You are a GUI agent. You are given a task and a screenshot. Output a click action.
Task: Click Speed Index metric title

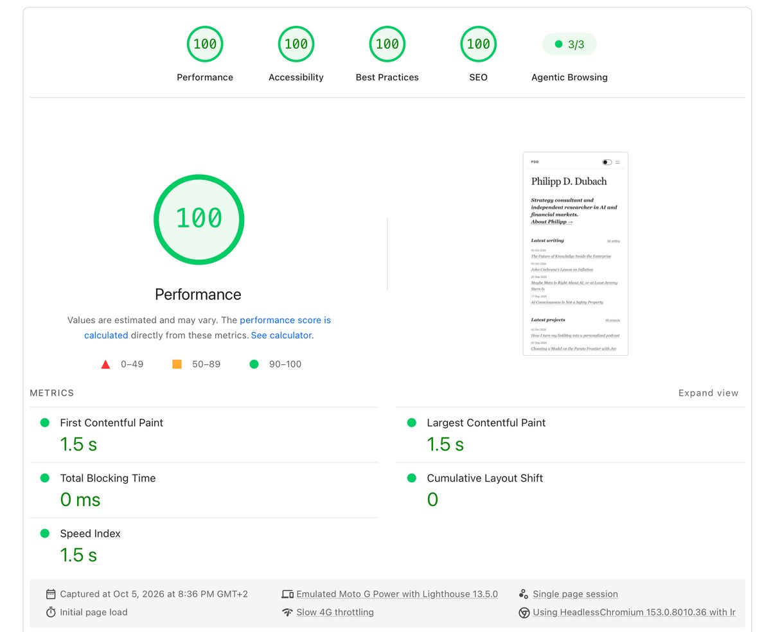(91, 533)
